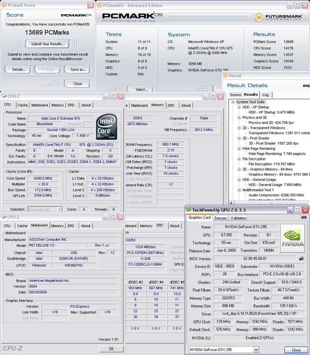This screenshot has width=310, height=355.
Task: Click Core Speed value 4300.0 MHz
Action: pyautogui.click(x=43, y=178)
